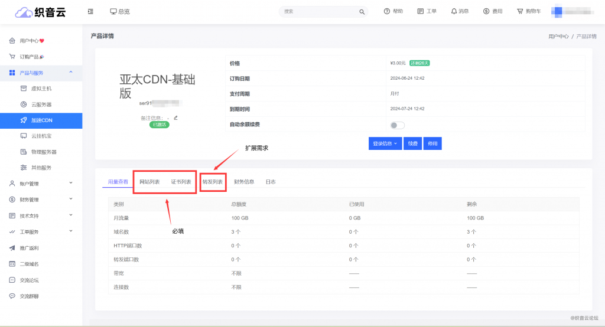Open the 登录信息 dropdown button
Screen dimensions: 605x327
385,143
